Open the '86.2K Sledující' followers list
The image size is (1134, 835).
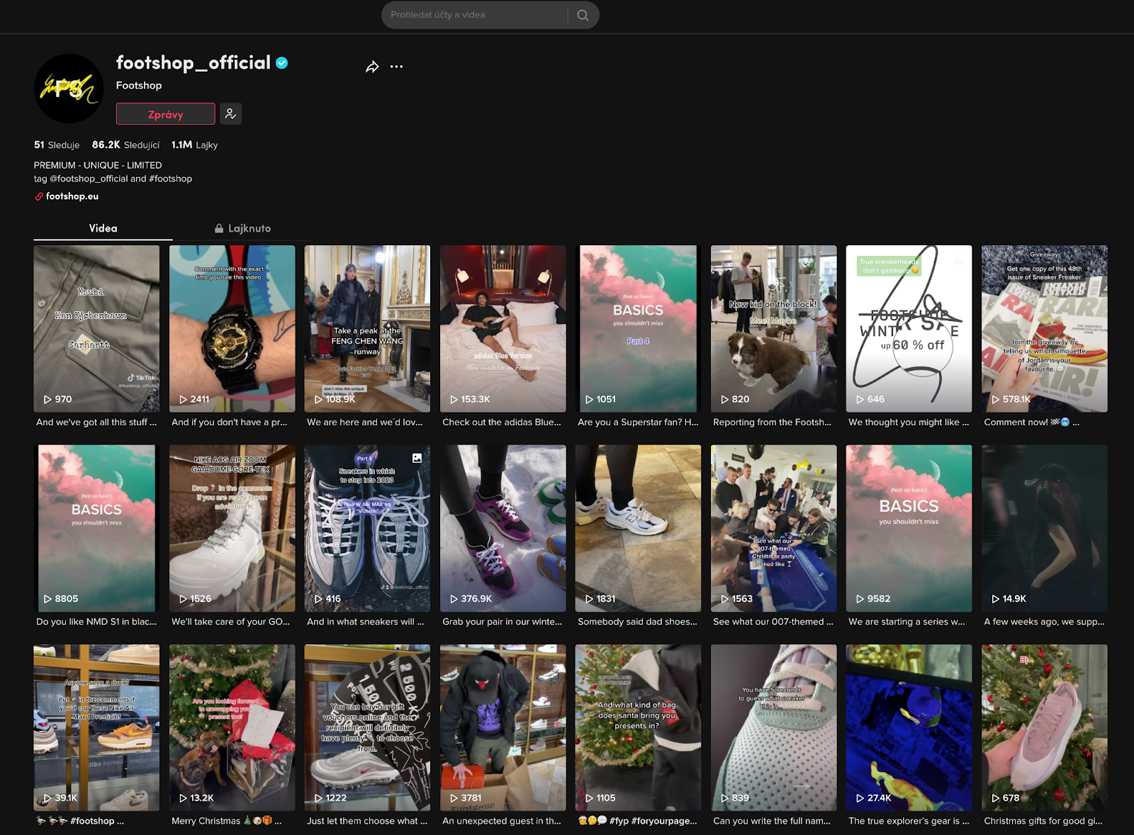[x=125, y=145]
